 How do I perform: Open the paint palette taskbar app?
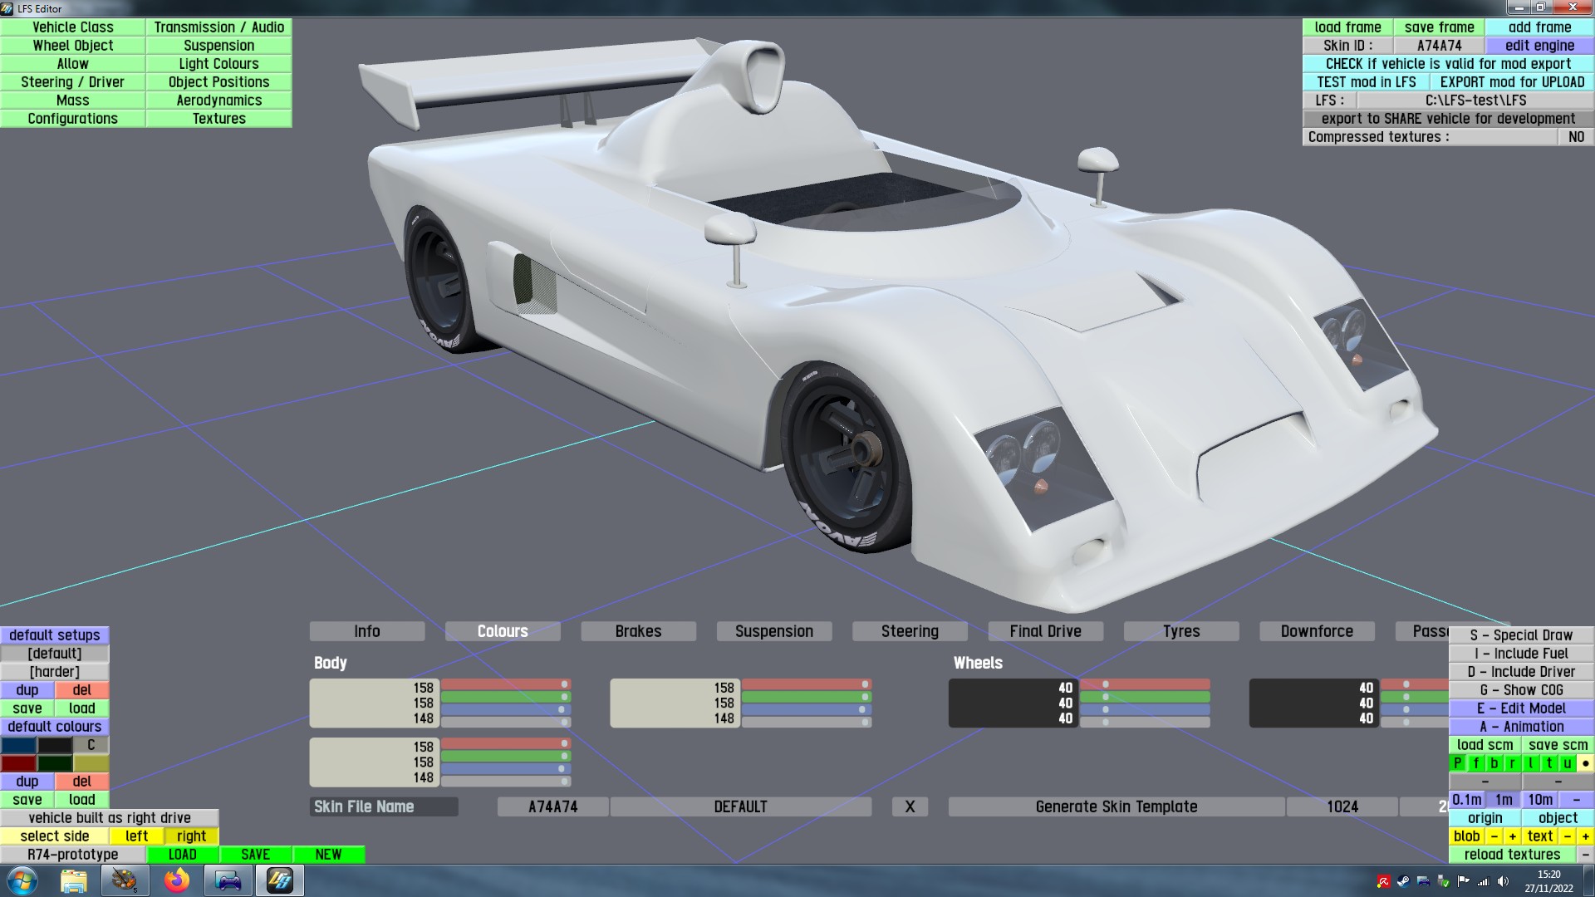[125, 880]
